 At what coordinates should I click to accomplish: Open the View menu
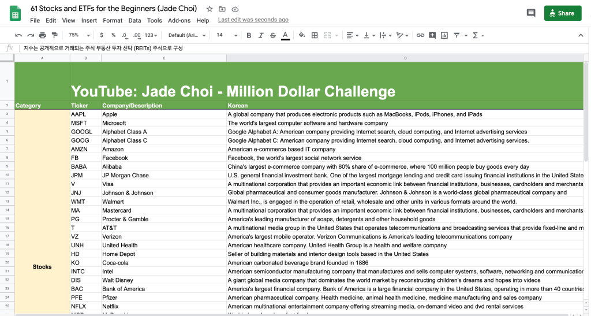(69, 20)
